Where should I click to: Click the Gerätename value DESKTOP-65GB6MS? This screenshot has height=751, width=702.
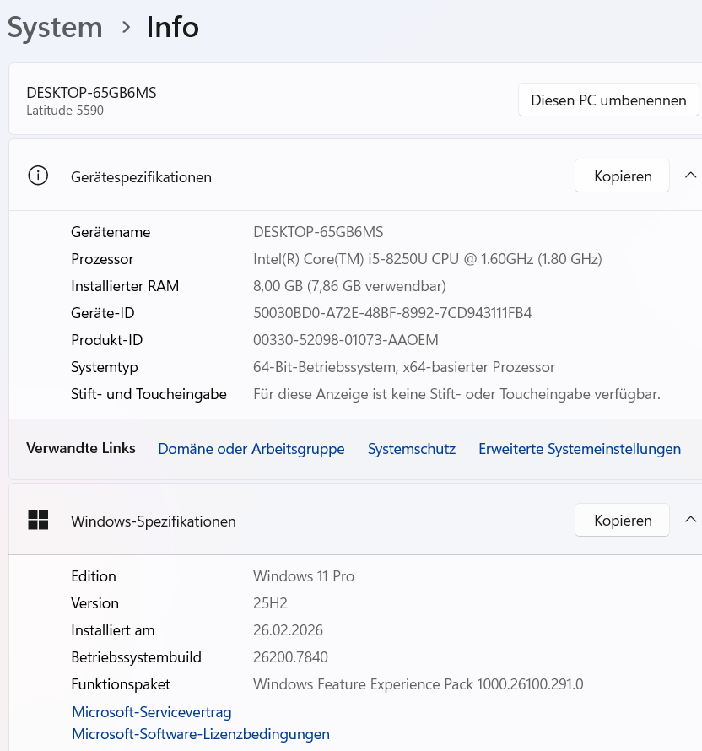click(x=318, y=232)
